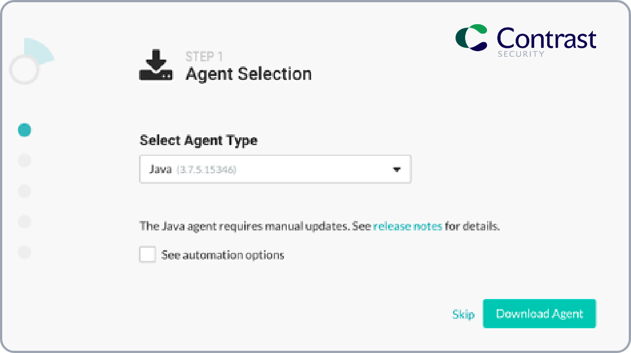
Task: Click the Java agent manual updates message
Action: 255,227
